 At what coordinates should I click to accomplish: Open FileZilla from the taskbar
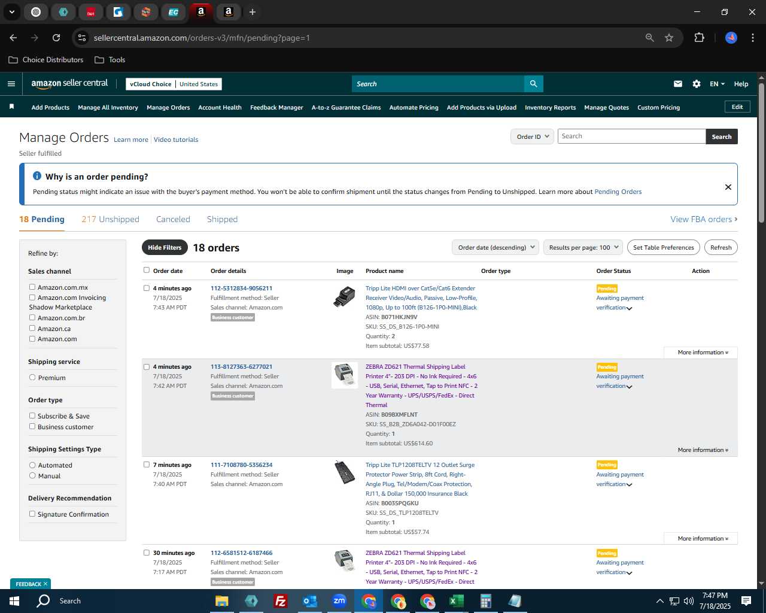point(280,601)
